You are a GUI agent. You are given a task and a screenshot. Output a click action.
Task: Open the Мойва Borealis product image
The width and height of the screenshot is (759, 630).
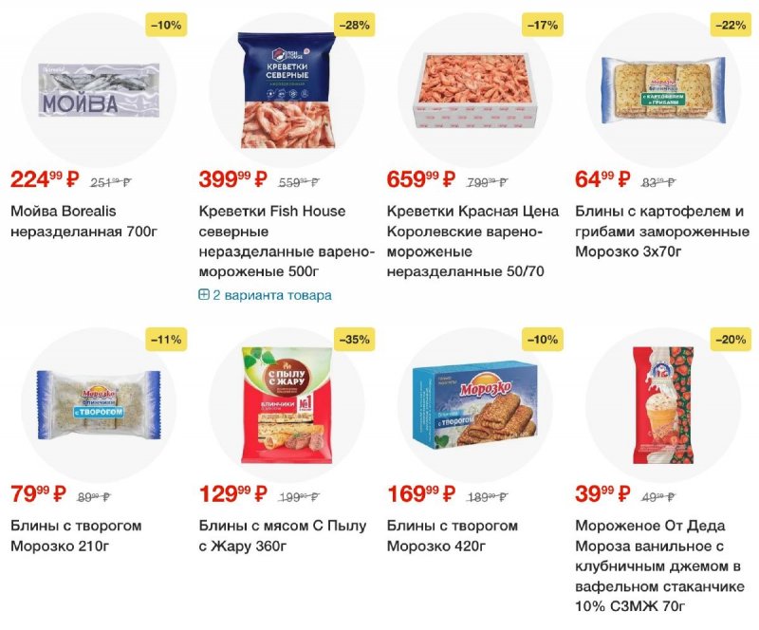click(99, 89)
